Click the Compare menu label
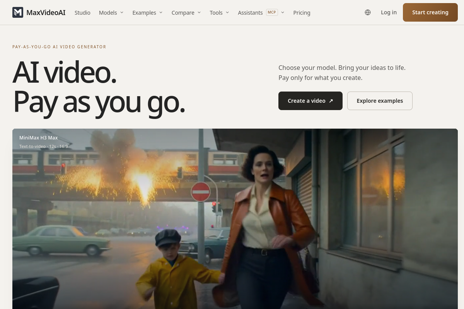 tap(183, 13)
